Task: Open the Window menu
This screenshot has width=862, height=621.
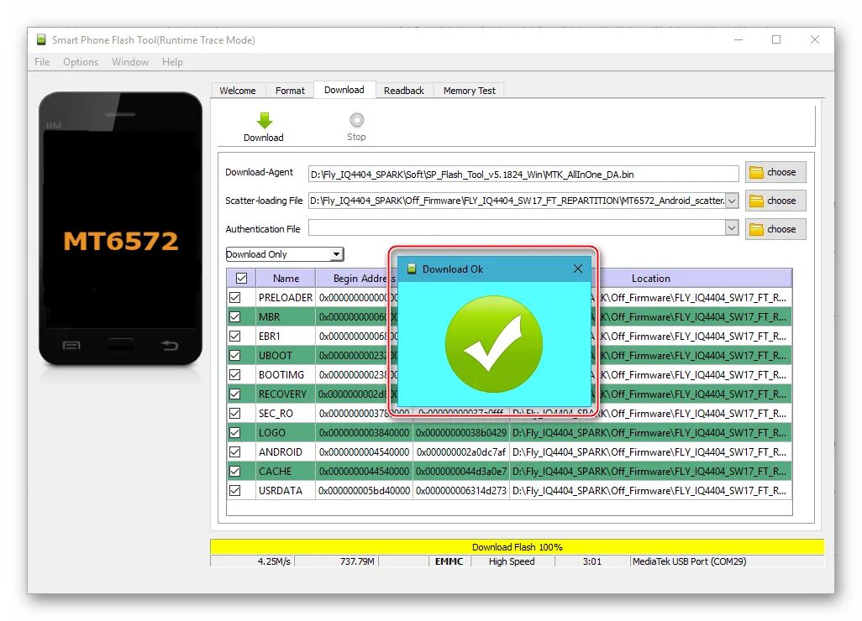Action: 130,62
